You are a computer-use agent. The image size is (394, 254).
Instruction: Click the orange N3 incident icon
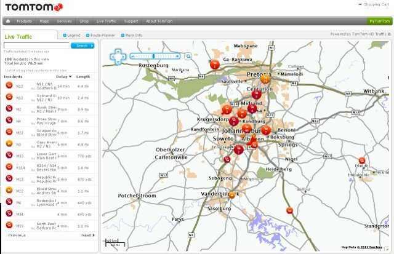point(10,144)
